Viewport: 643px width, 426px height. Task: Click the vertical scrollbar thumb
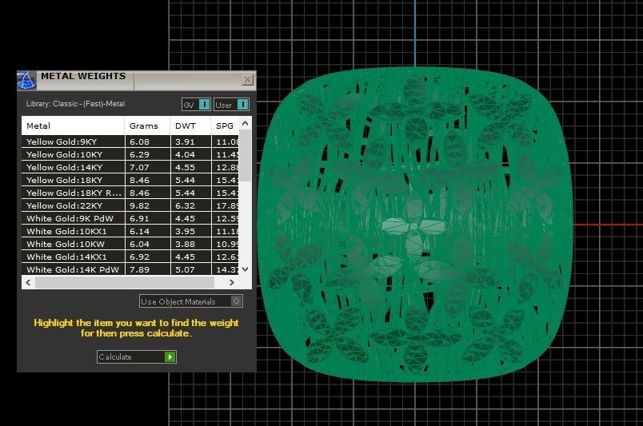tap(246, 155)
